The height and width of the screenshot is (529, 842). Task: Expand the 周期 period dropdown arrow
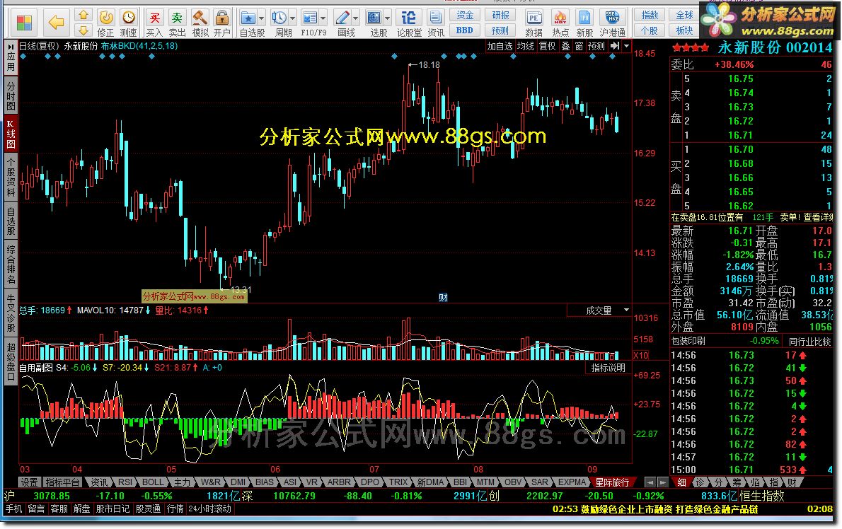(292, 18)
